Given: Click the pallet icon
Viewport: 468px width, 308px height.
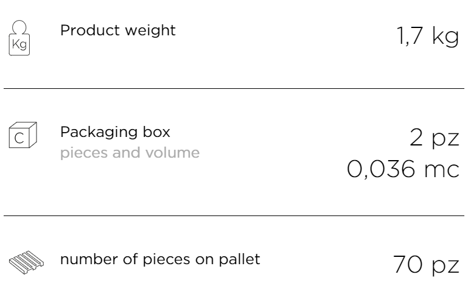Looking at the screenshot, I should (26, 262).
